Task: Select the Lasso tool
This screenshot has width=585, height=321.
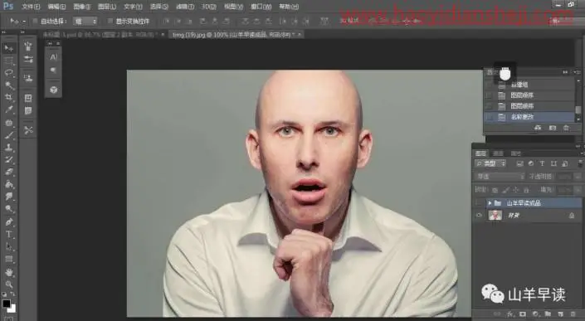Action: pyautogui.click(x=8, y=73)
